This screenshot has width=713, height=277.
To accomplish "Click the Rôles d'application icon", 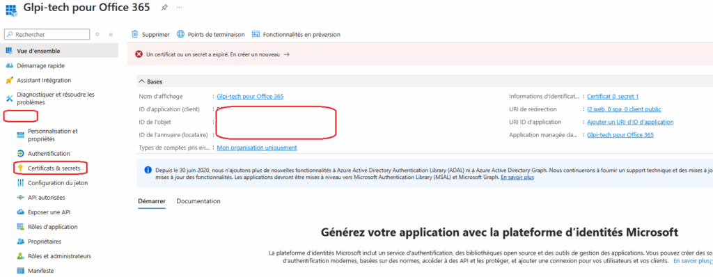I will [x=20, y=226].
